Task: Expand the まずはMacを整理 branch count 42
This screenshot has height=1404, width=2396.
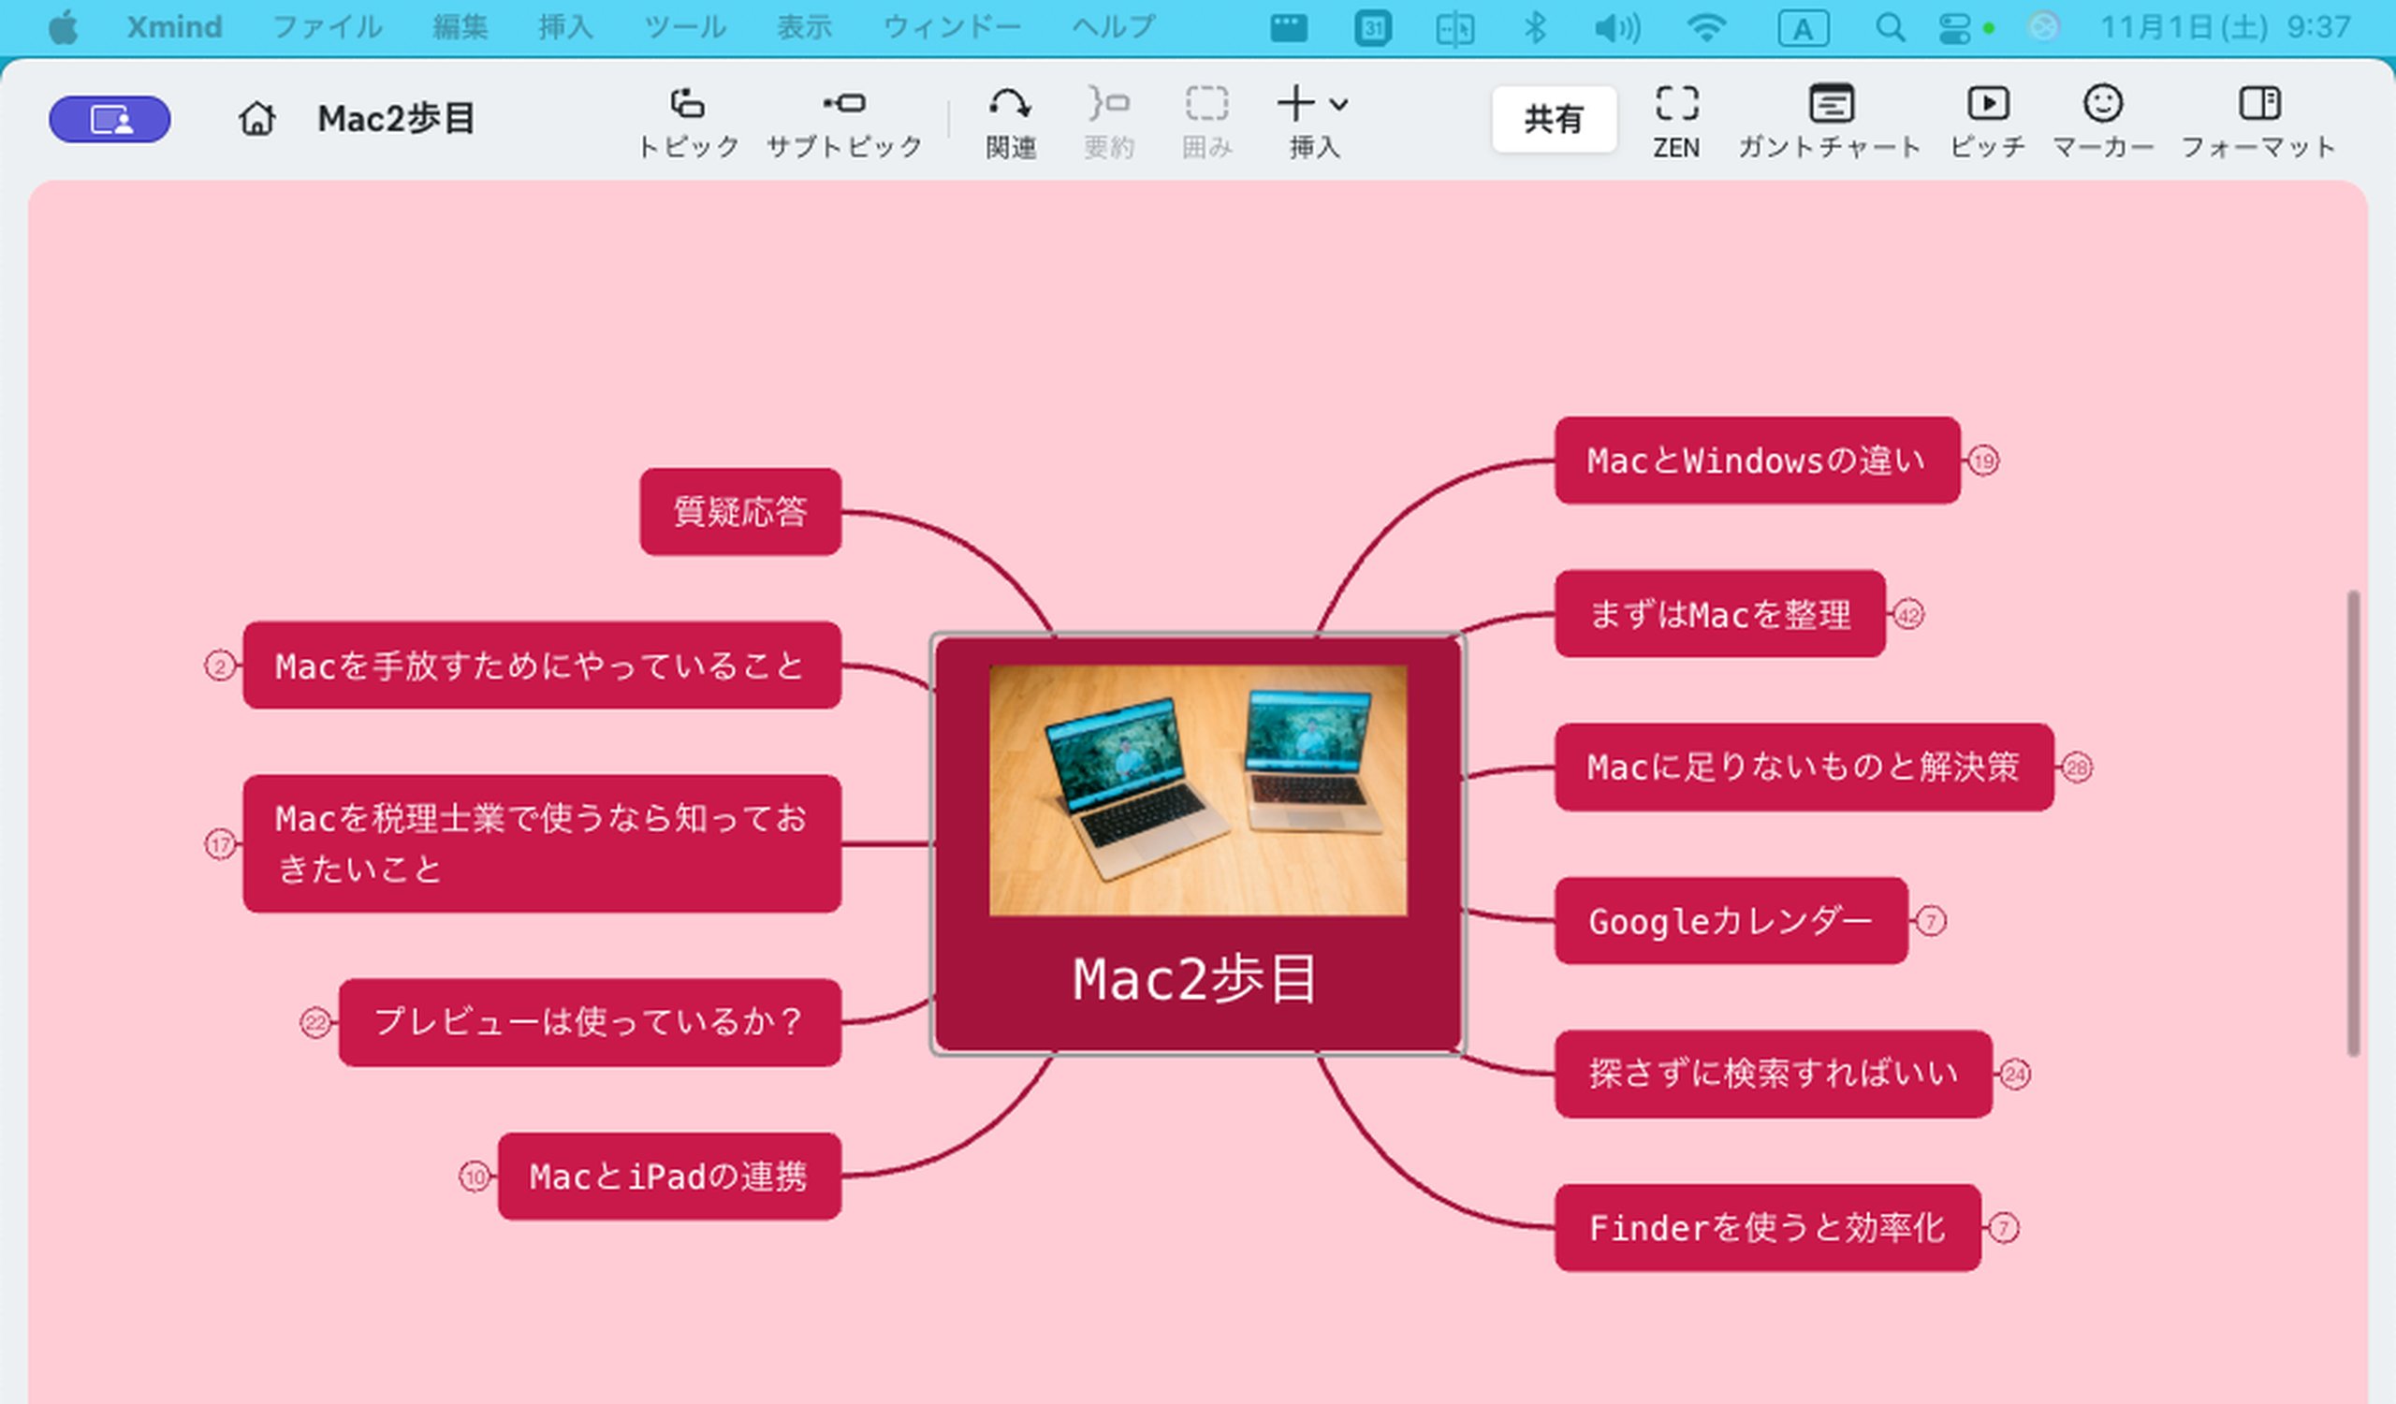Action: pos(1907,615)
